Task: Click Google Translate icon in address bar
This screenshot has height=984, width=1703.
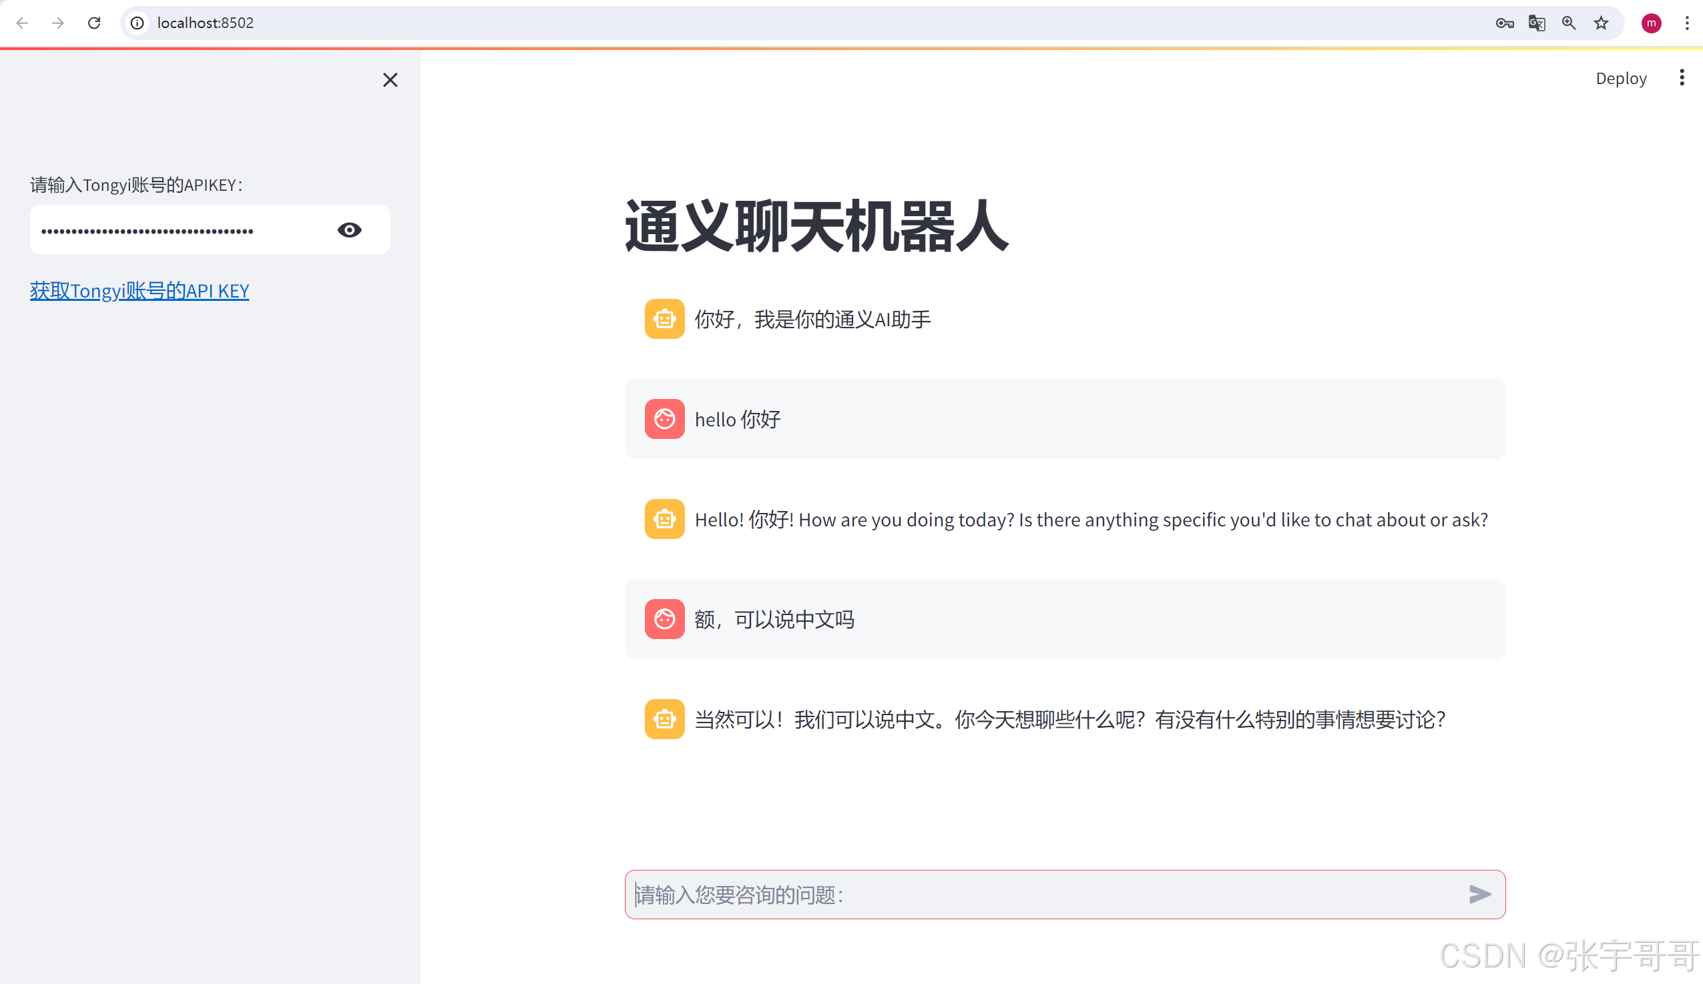Action: click(1536, 23)
